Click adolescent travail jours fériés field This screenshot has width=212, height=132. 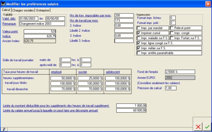point(118,83)
